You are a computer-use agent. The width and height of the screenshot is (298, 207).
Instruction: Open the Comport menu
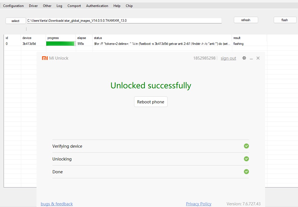coord(74,6)
